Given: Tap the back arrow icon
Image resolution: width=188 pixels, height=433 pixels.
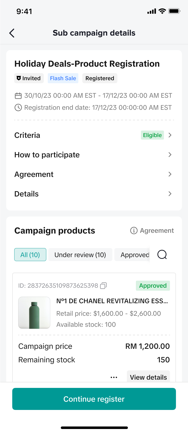Looking at the screenshot, I should point(12,33).
